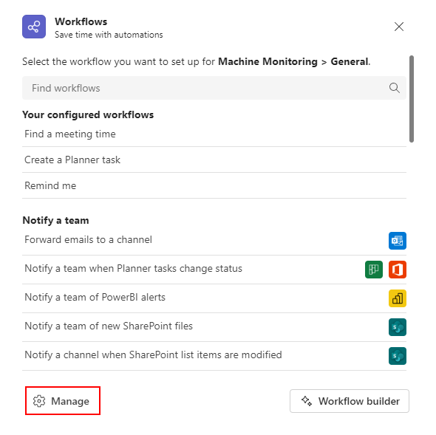Click the red Office 365 icon
This screenshot has height=435, width=436.
tap(398, 270)
